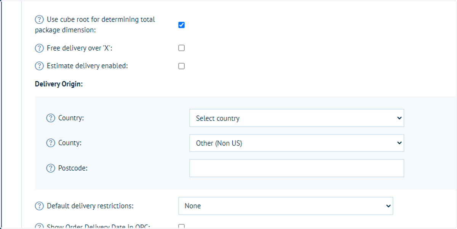Viewport: 457px width, 229px height.
Task: Focus the Postcode input field
Action: (x=297, y=168)
